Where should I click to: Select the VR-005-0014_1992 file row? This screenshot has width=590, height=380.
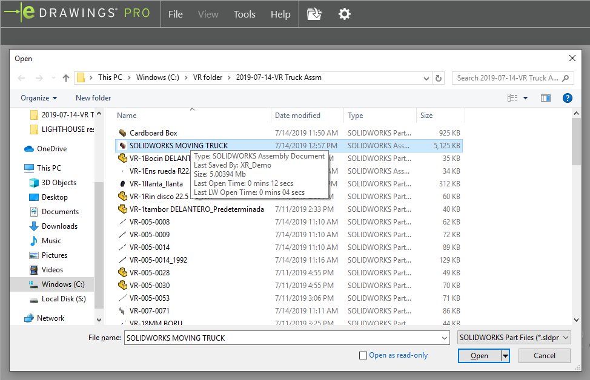tap(288, 260)
